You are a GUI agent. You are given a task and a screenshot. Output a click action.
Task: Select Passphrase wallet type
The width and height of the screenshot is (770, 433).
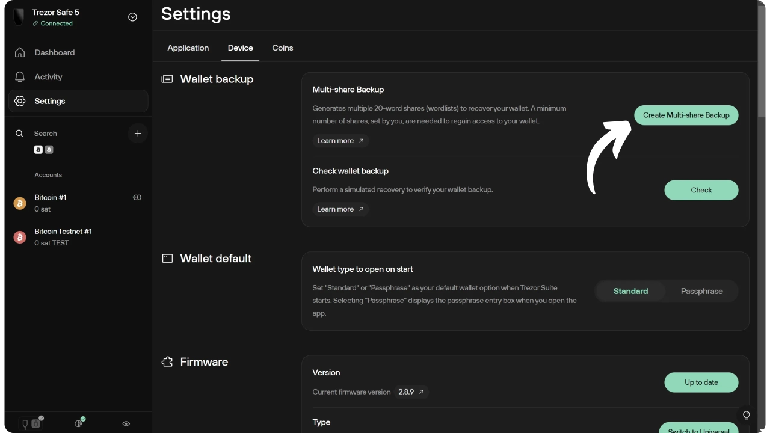click(x=701, y=291)
